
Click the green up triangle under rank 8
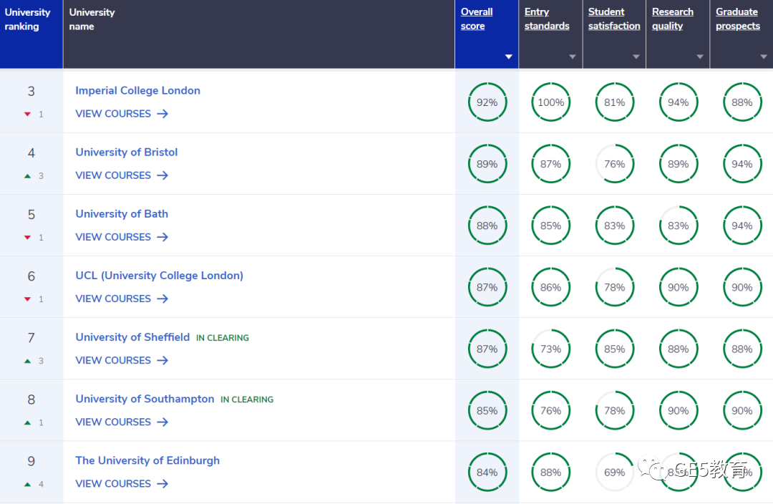click(x=28, y=422)
